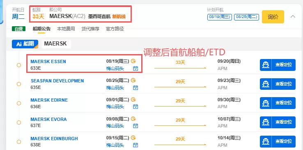Image resolution: width=303 pixels, height=150 pixels.
Task: Select timeline circle for MAERSK EVORA
Action: pyautogui.click(x=19, y=123)
